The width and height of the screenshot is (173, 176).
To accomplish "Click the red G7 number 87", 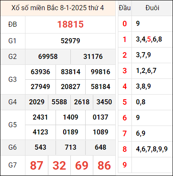I will point(36,165).
